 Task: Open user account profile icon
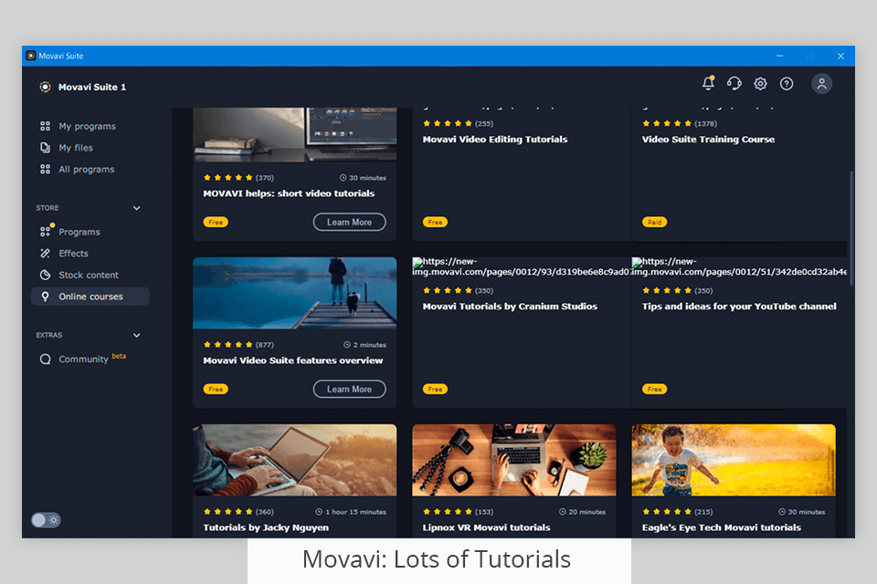coord(821,84)
